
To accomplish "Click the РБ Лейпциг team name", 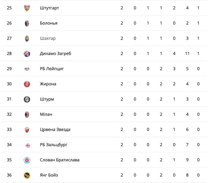I will (x=52, y=69).
